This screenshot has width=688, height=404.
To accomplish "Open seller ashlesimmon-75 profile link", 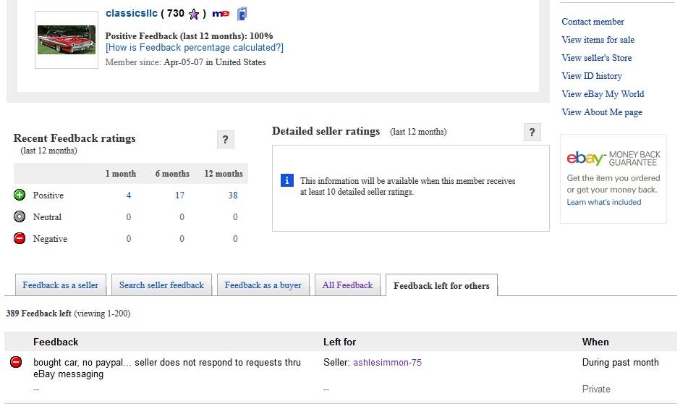I will [387, 363].
